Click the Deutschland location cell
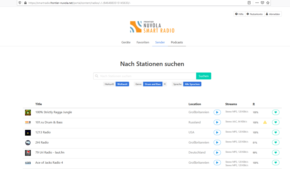This screenshot has height=169, width=290. tap(197, 152)
